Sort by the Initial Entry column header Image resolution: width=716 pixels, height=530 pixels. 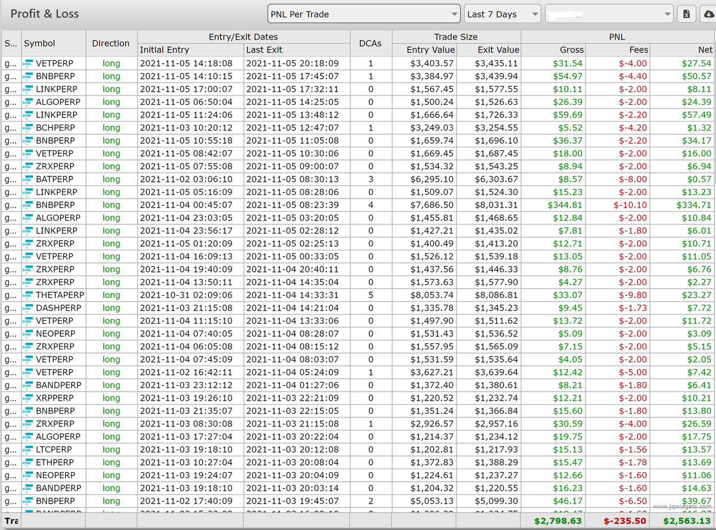click(190, 50)
